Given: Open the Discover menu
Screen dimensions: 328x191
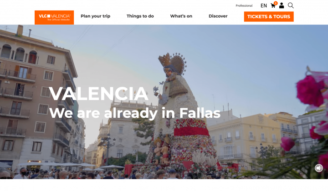Looking at the screenshot, I should click(218, 16).
